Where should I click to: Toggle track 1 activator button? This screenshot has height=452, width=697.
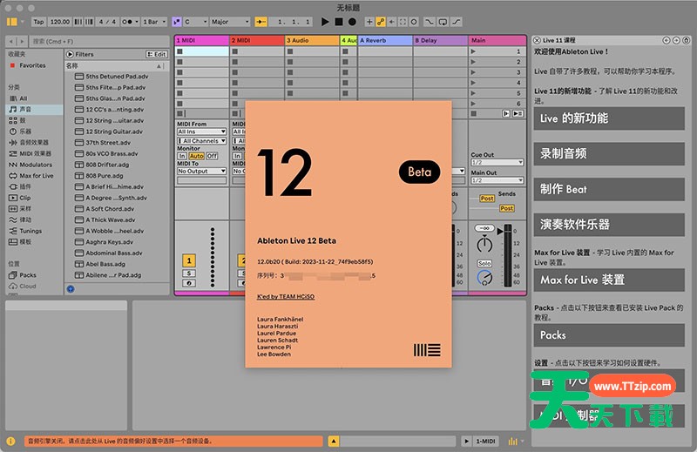189,261
